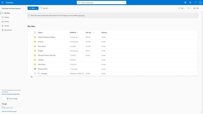Click '11/30/2021' in New folder row

coord(73,65)
